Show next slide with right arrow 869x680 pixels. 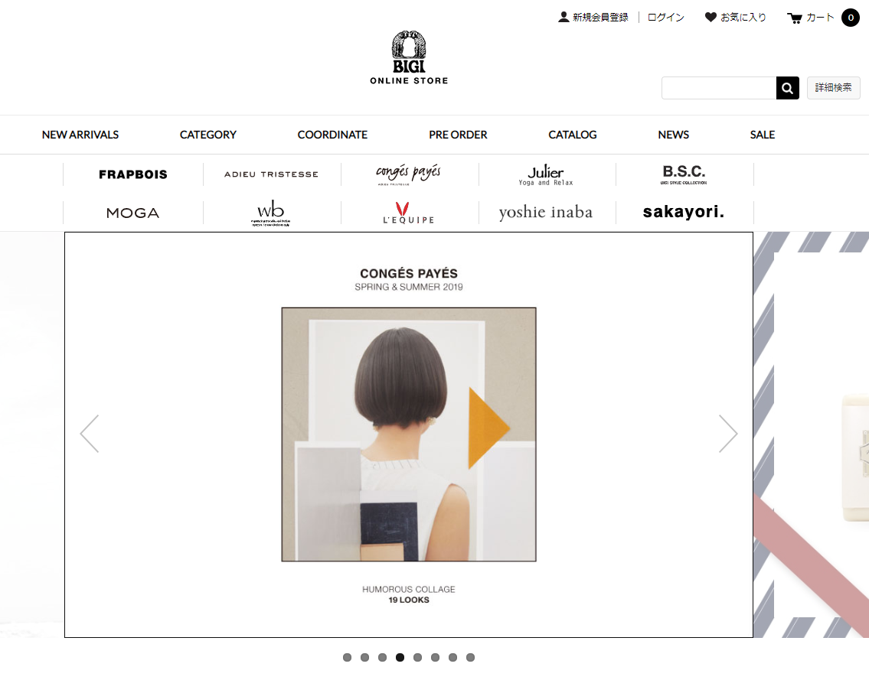click(728, 434)
